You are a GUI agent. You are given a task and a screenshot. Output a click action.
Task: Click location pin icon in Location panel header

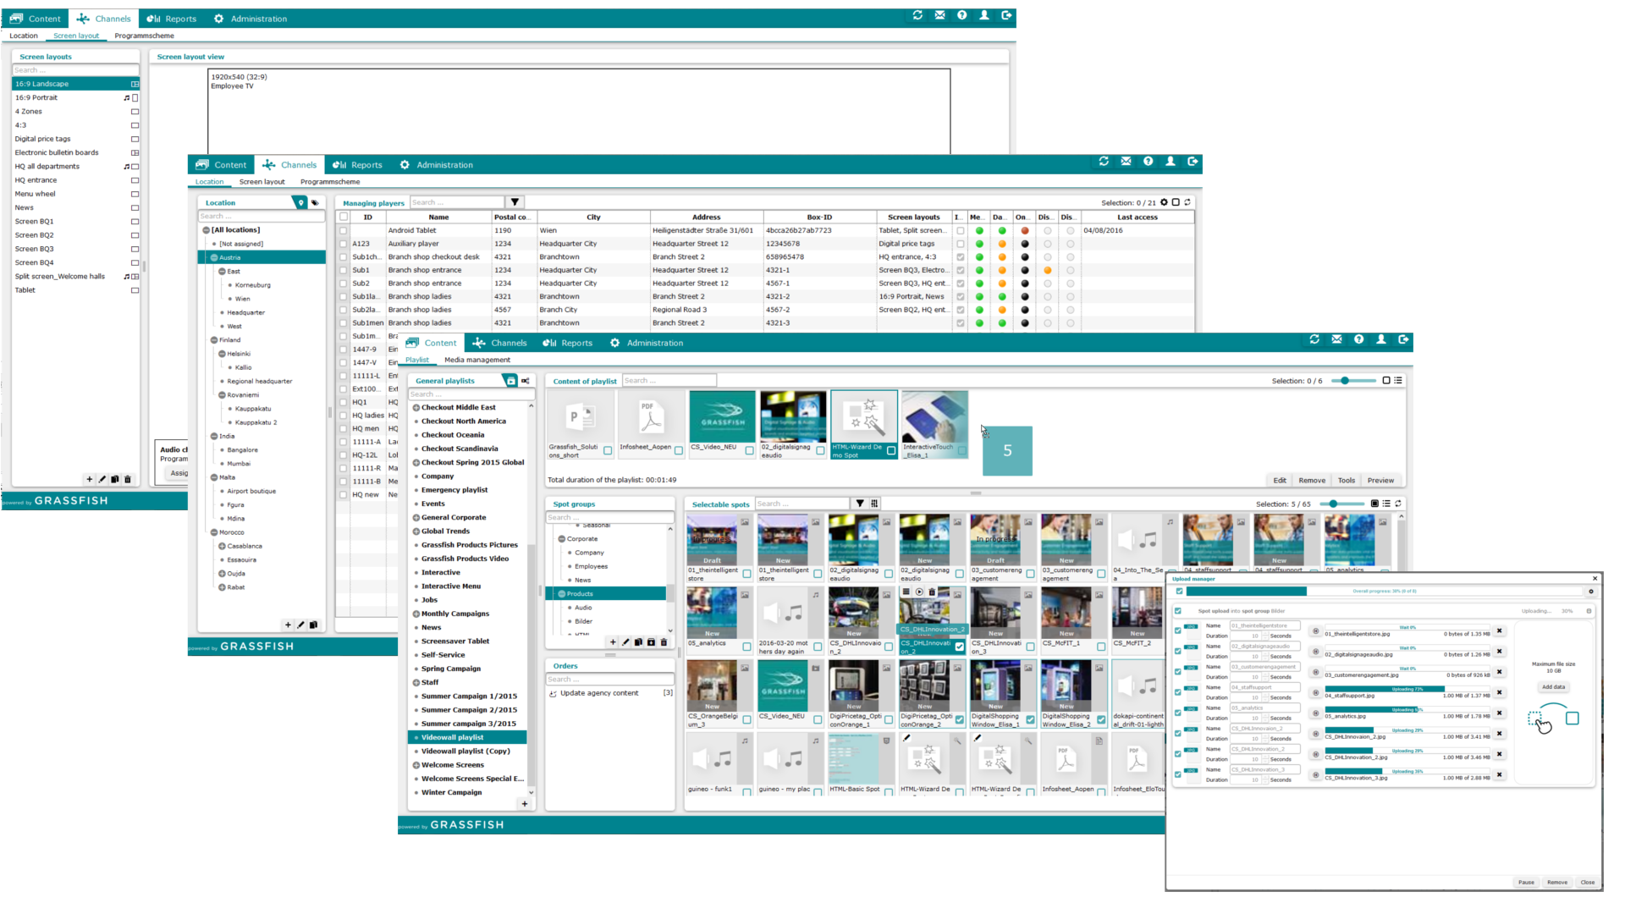[x=300, y=203]
